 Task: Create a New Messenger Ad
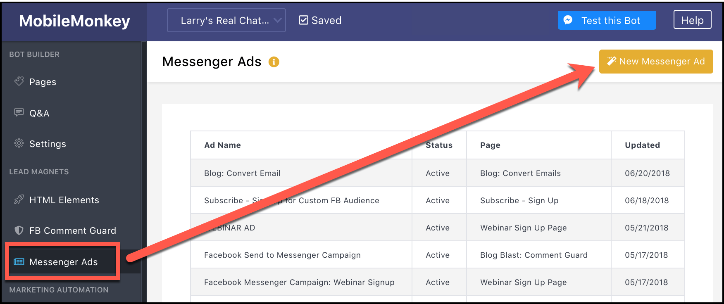[x=656, y=62]
